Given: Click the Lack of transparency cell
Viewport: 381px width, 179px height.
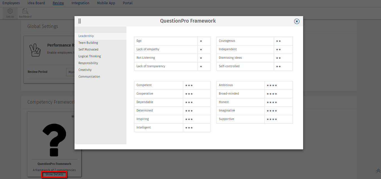Looking at the screenshot, I should point(166,67).
